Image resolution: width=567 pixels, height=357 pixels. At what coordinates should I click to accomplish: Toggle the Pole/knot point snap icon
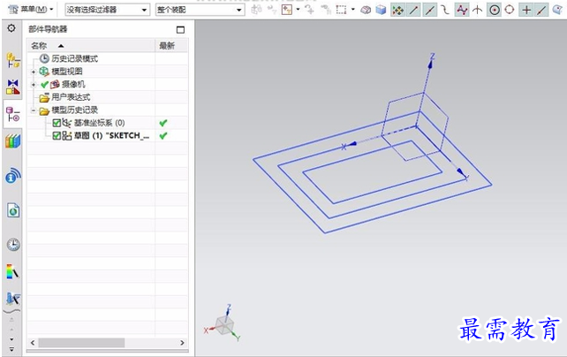[x=462, y=10]
